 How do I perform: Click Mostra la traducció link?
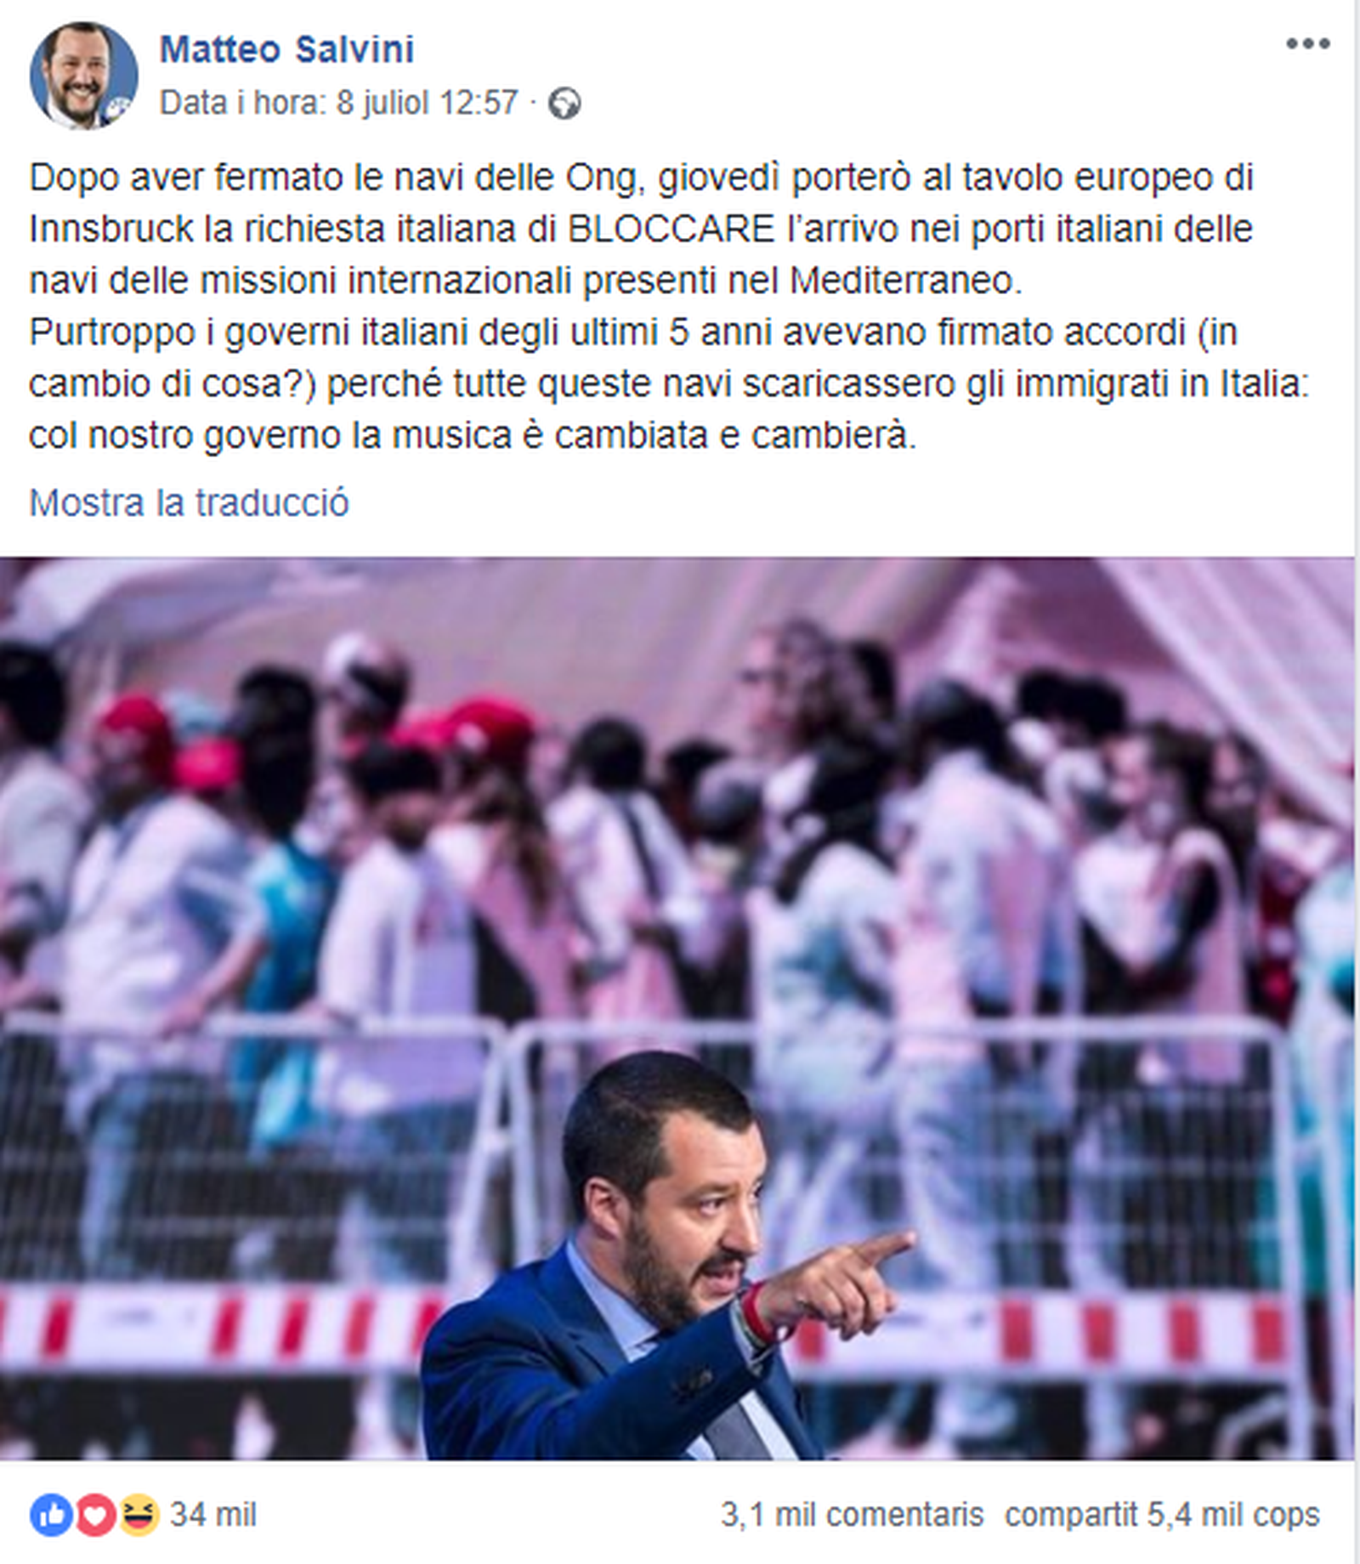pyautogui.click(x=189, y=502)
